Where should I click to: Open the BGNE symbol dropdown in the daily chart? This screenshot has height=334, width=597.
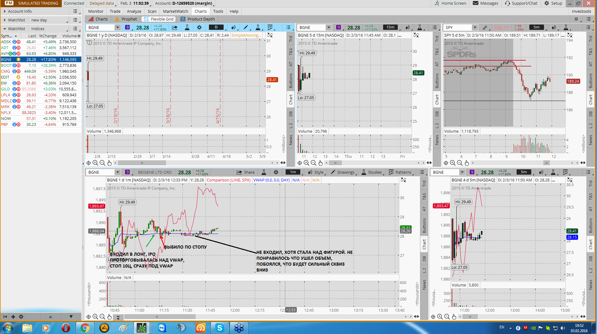click(117, 27)
